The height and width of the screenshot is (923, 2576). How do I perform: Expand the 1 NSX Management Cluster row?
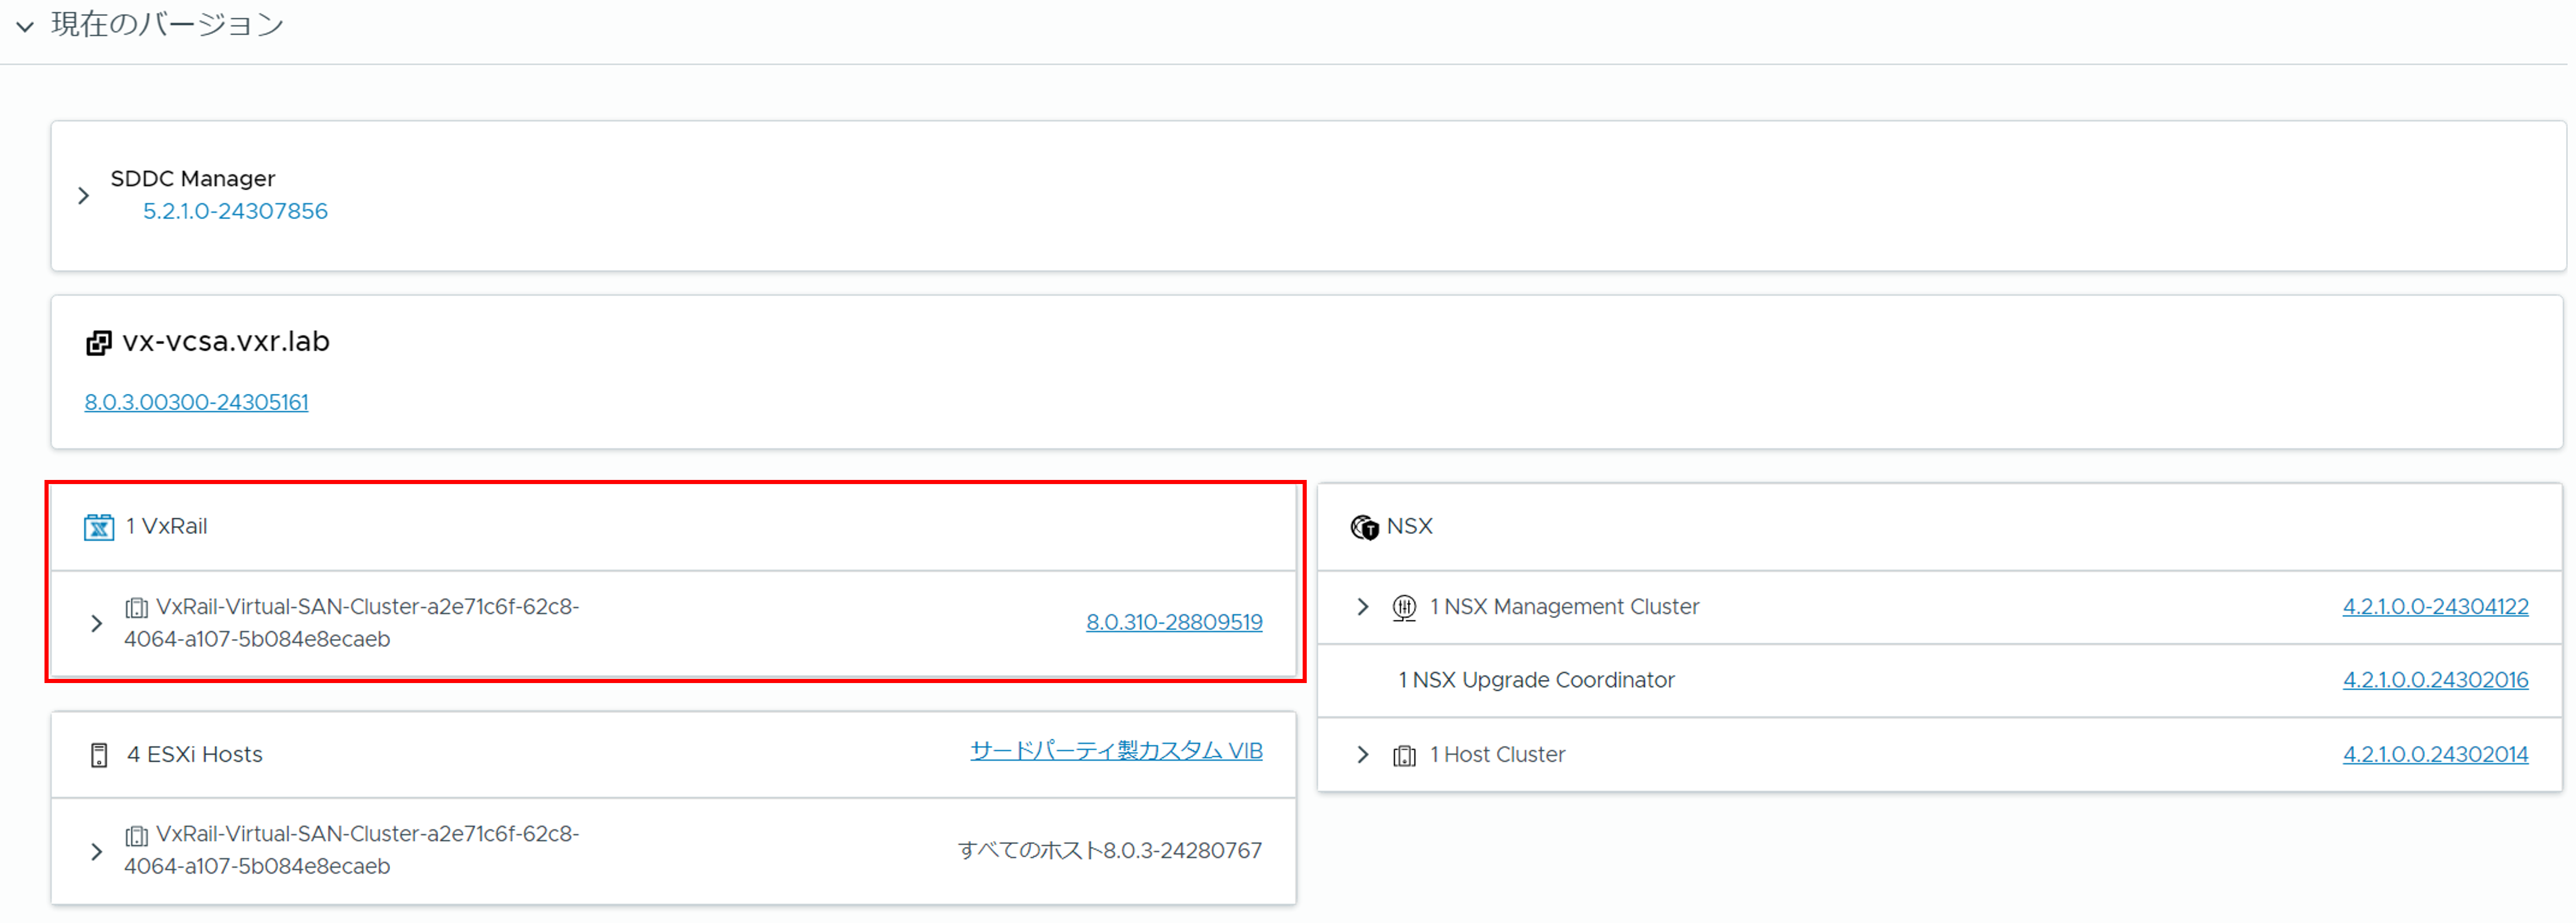click(1362, 607)
